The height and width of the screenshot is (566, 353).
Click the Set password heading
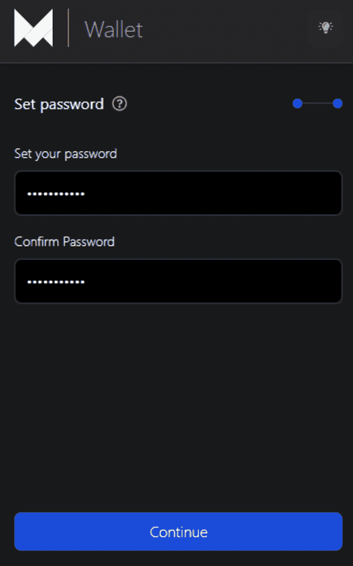pos(59,104)
